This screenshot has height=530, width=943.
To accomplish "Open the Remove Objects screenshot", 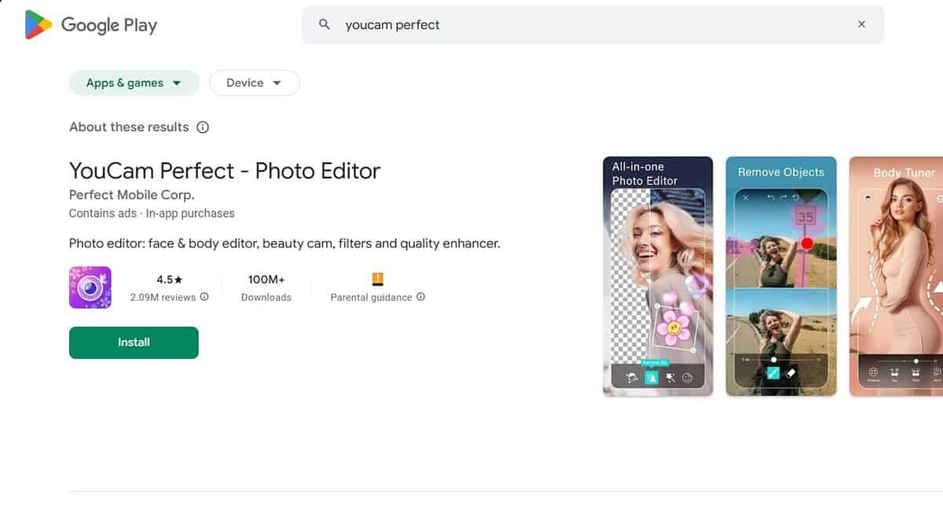I will point(781,276).
